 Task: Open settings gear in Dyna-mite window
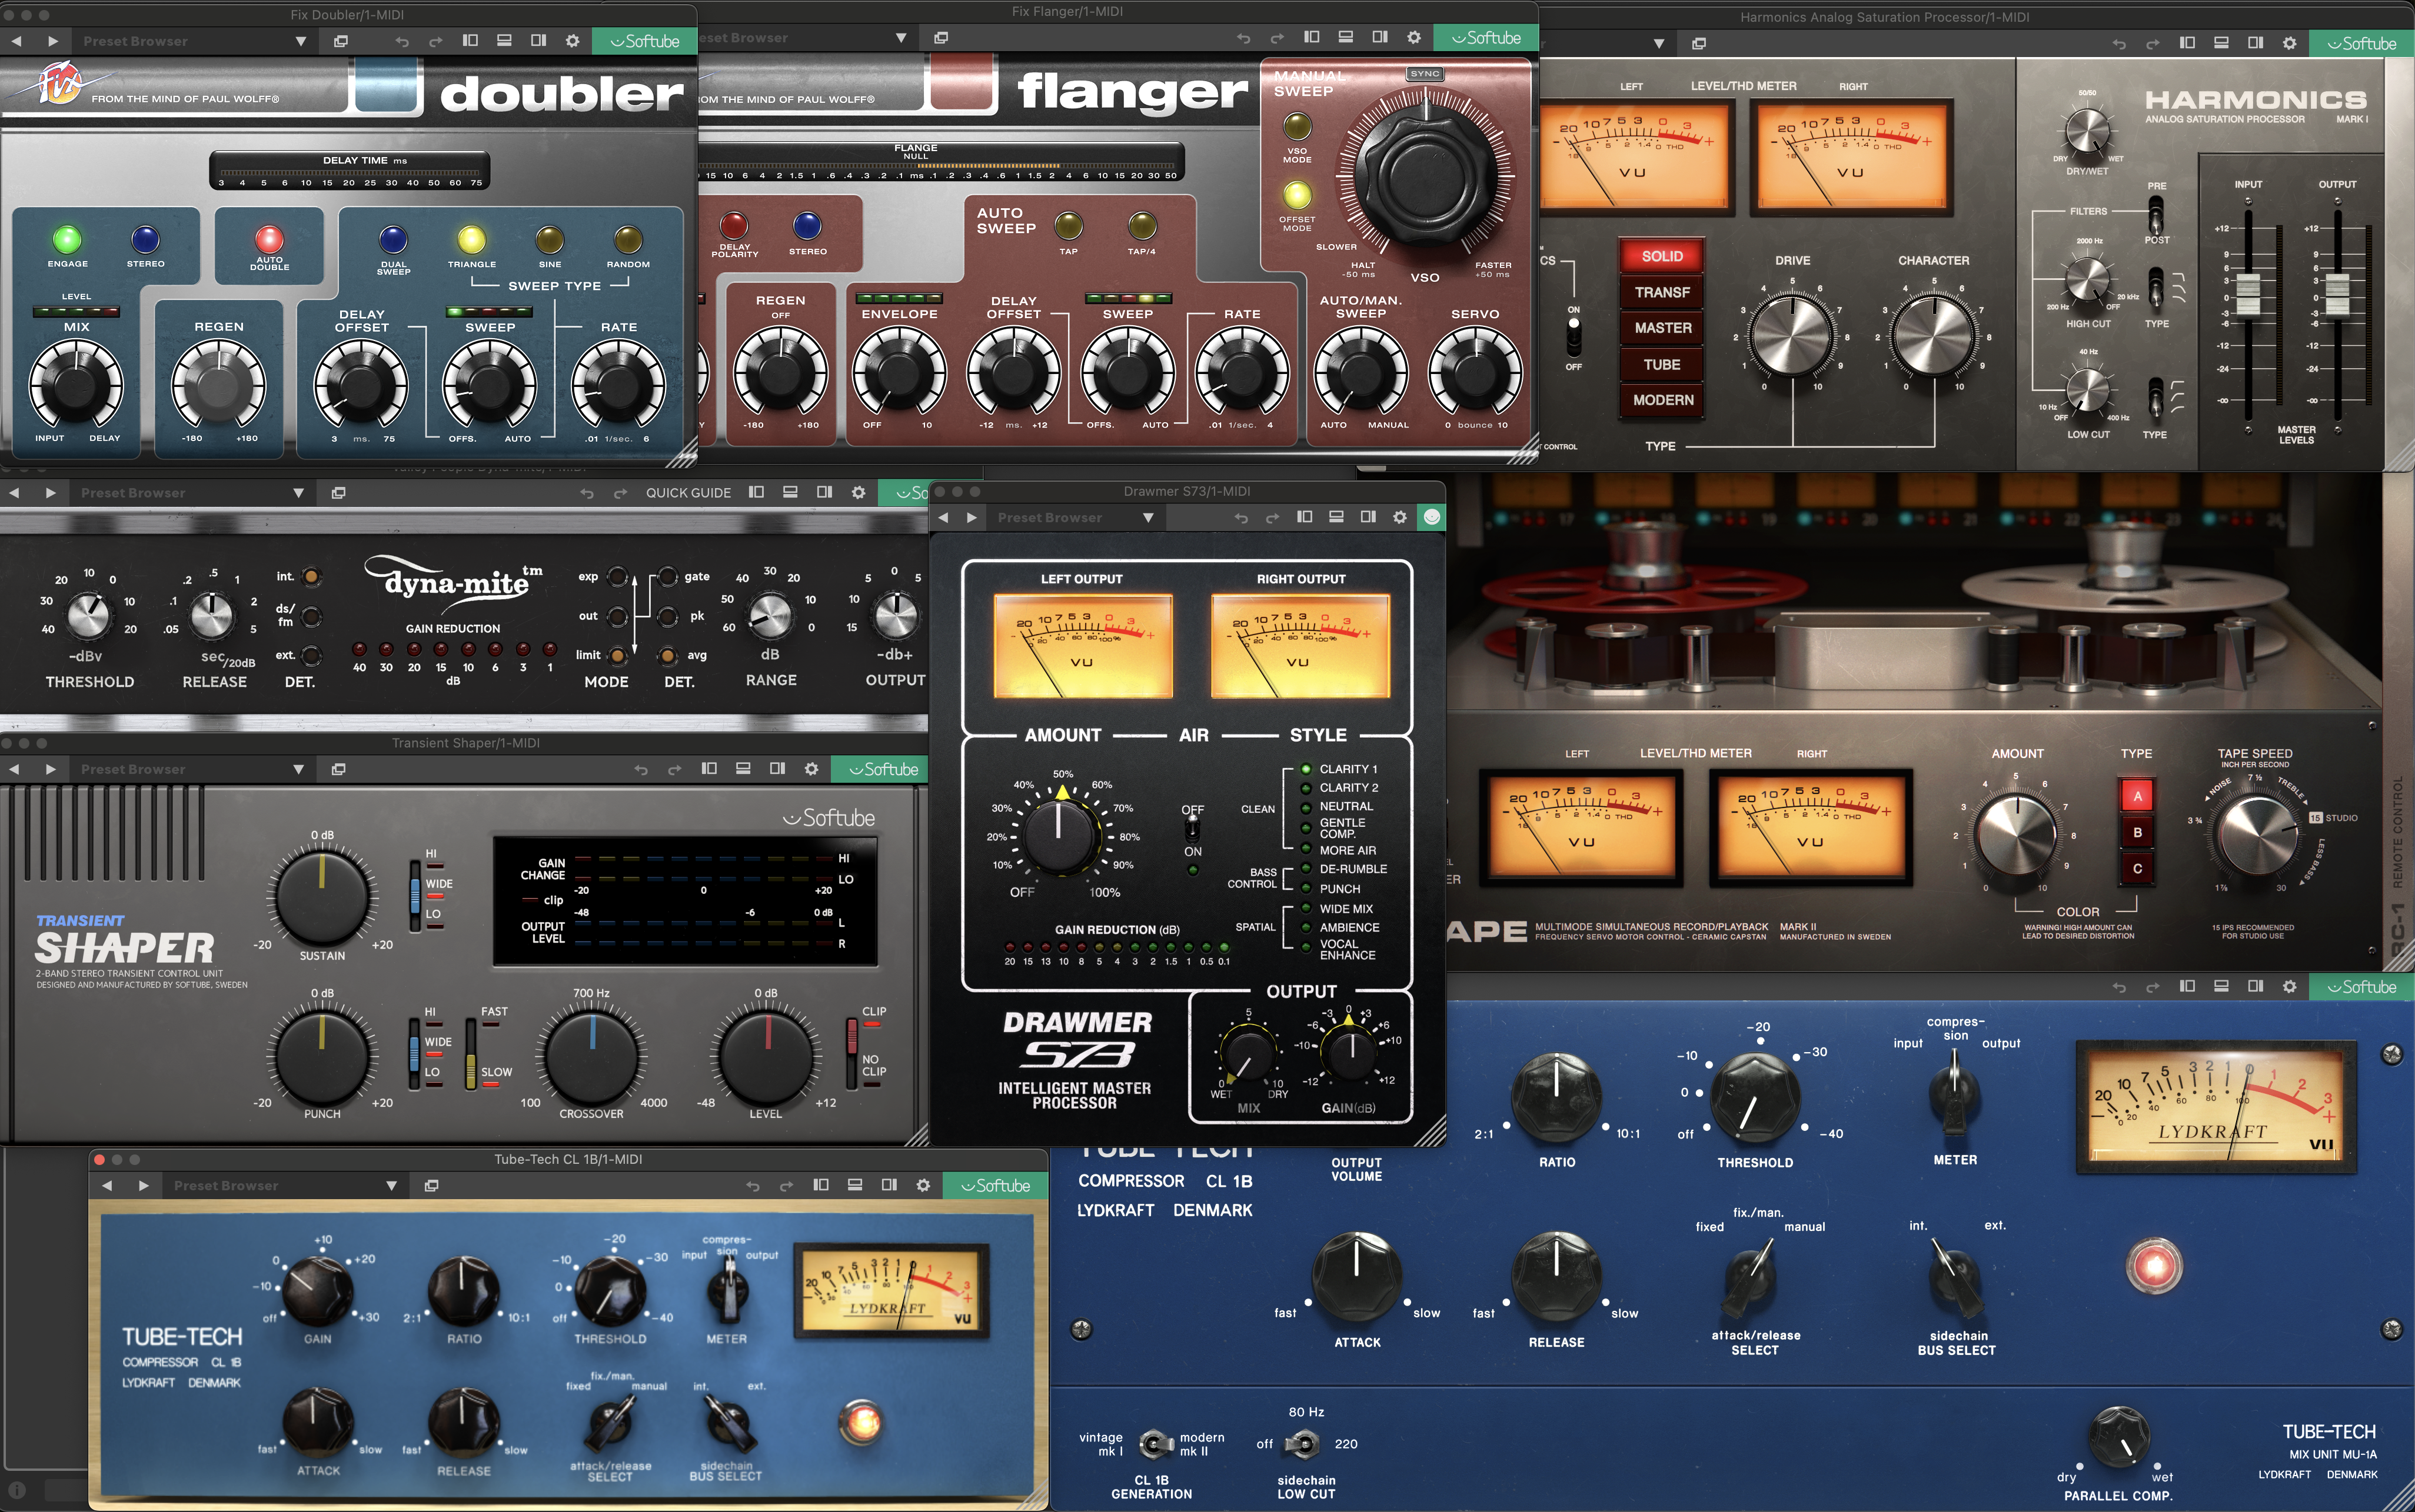tap(859, 492)
